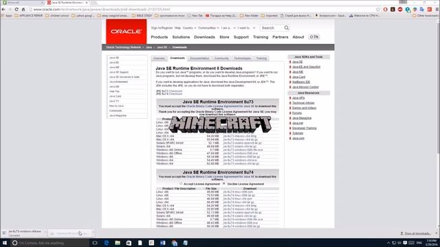The image size is (440, 247).
Task: Click the Java breadcrumb link
Action: coord(148,47)
